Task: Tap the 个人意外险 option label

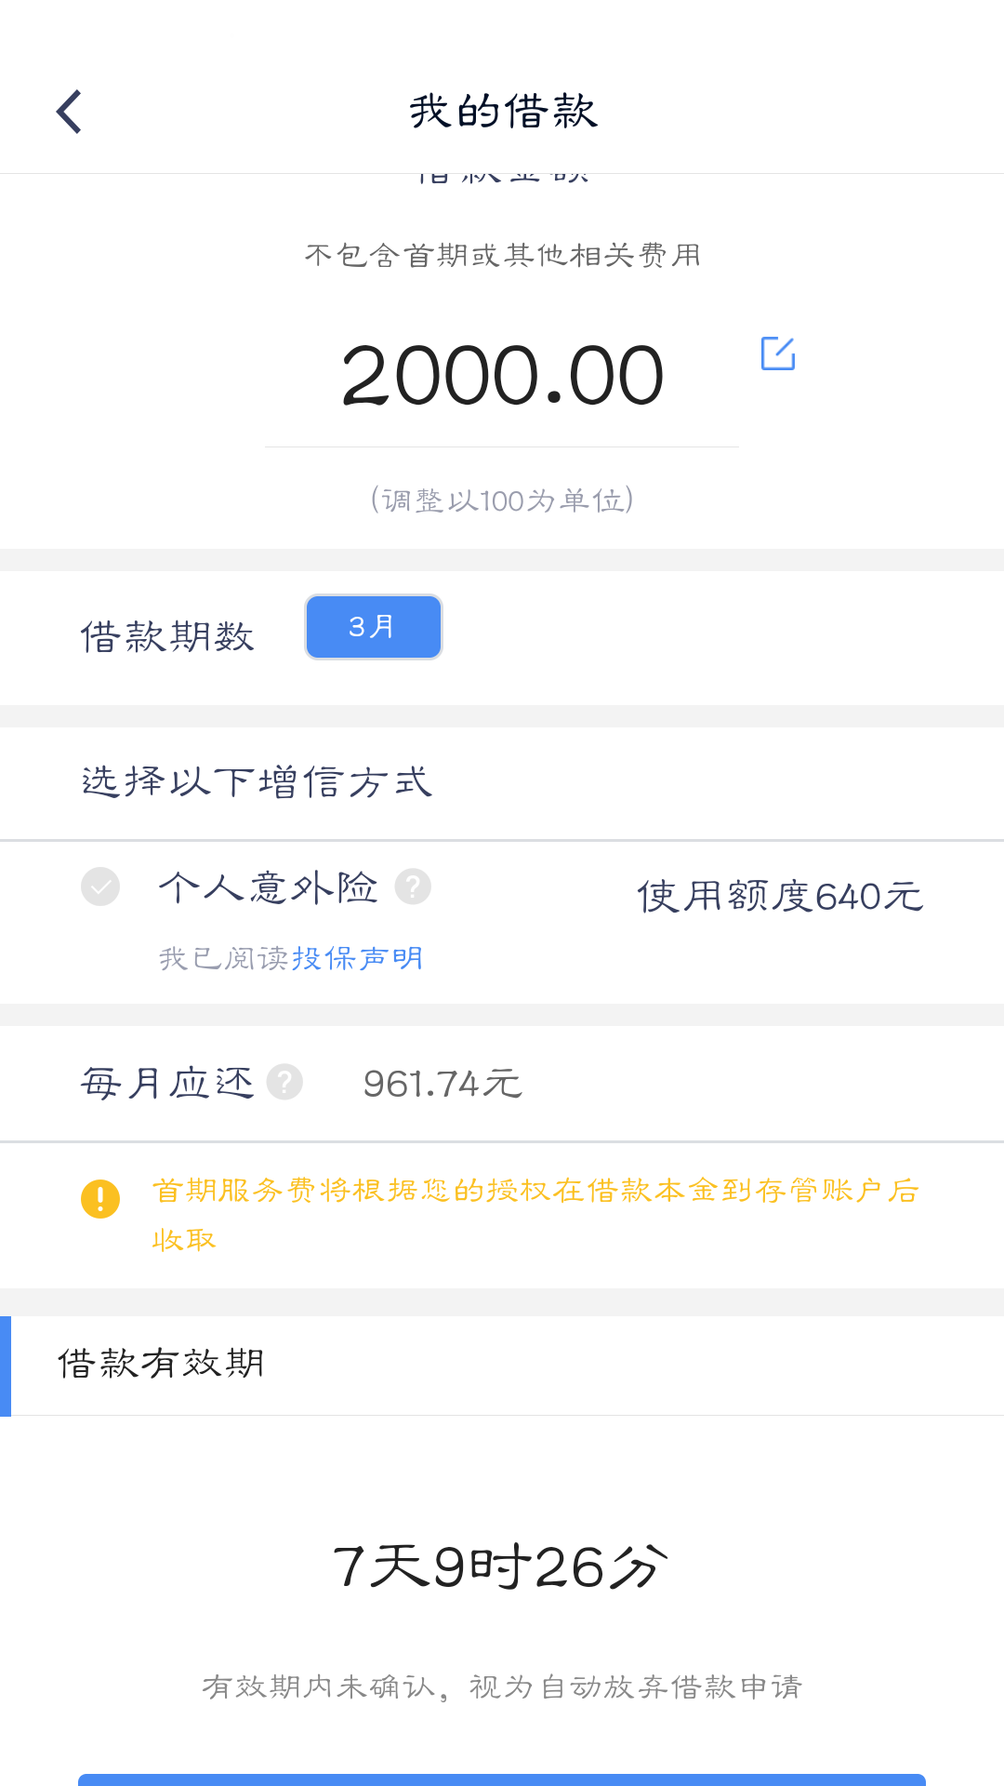Action: coord(269,887)
